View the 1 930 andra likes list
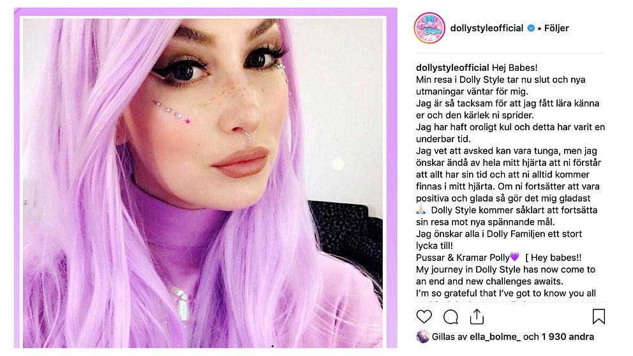633x356 pixels. click(x=568, y=337)
